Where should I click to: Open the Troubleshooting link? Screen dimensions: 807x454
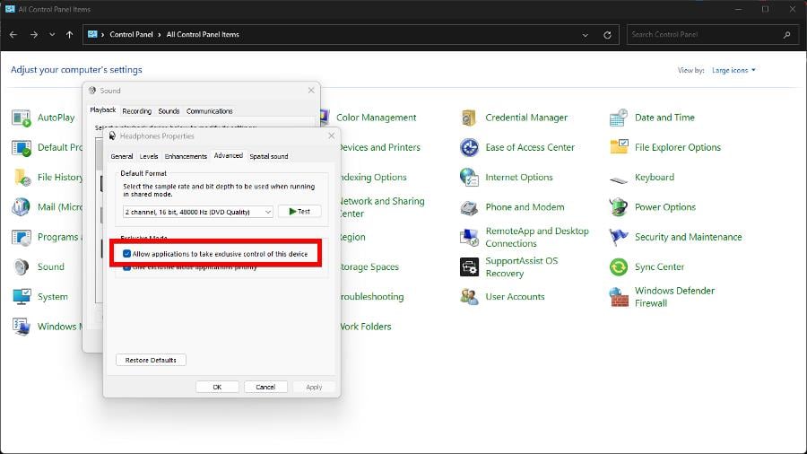point(373,296)
